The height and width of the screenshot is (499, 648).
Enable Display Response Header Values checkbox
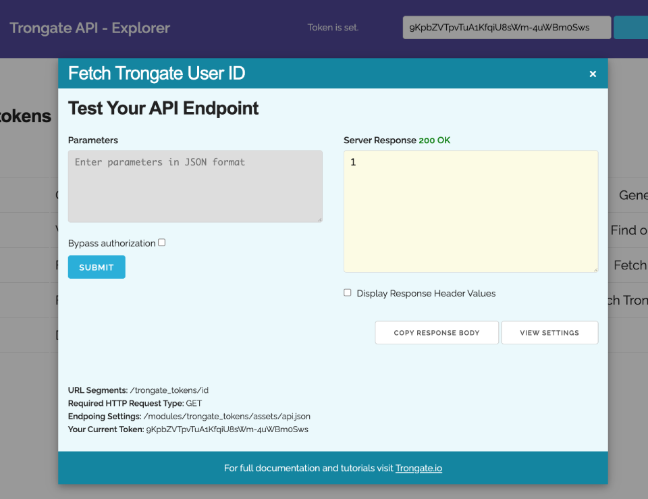click(x=348, y=293)
